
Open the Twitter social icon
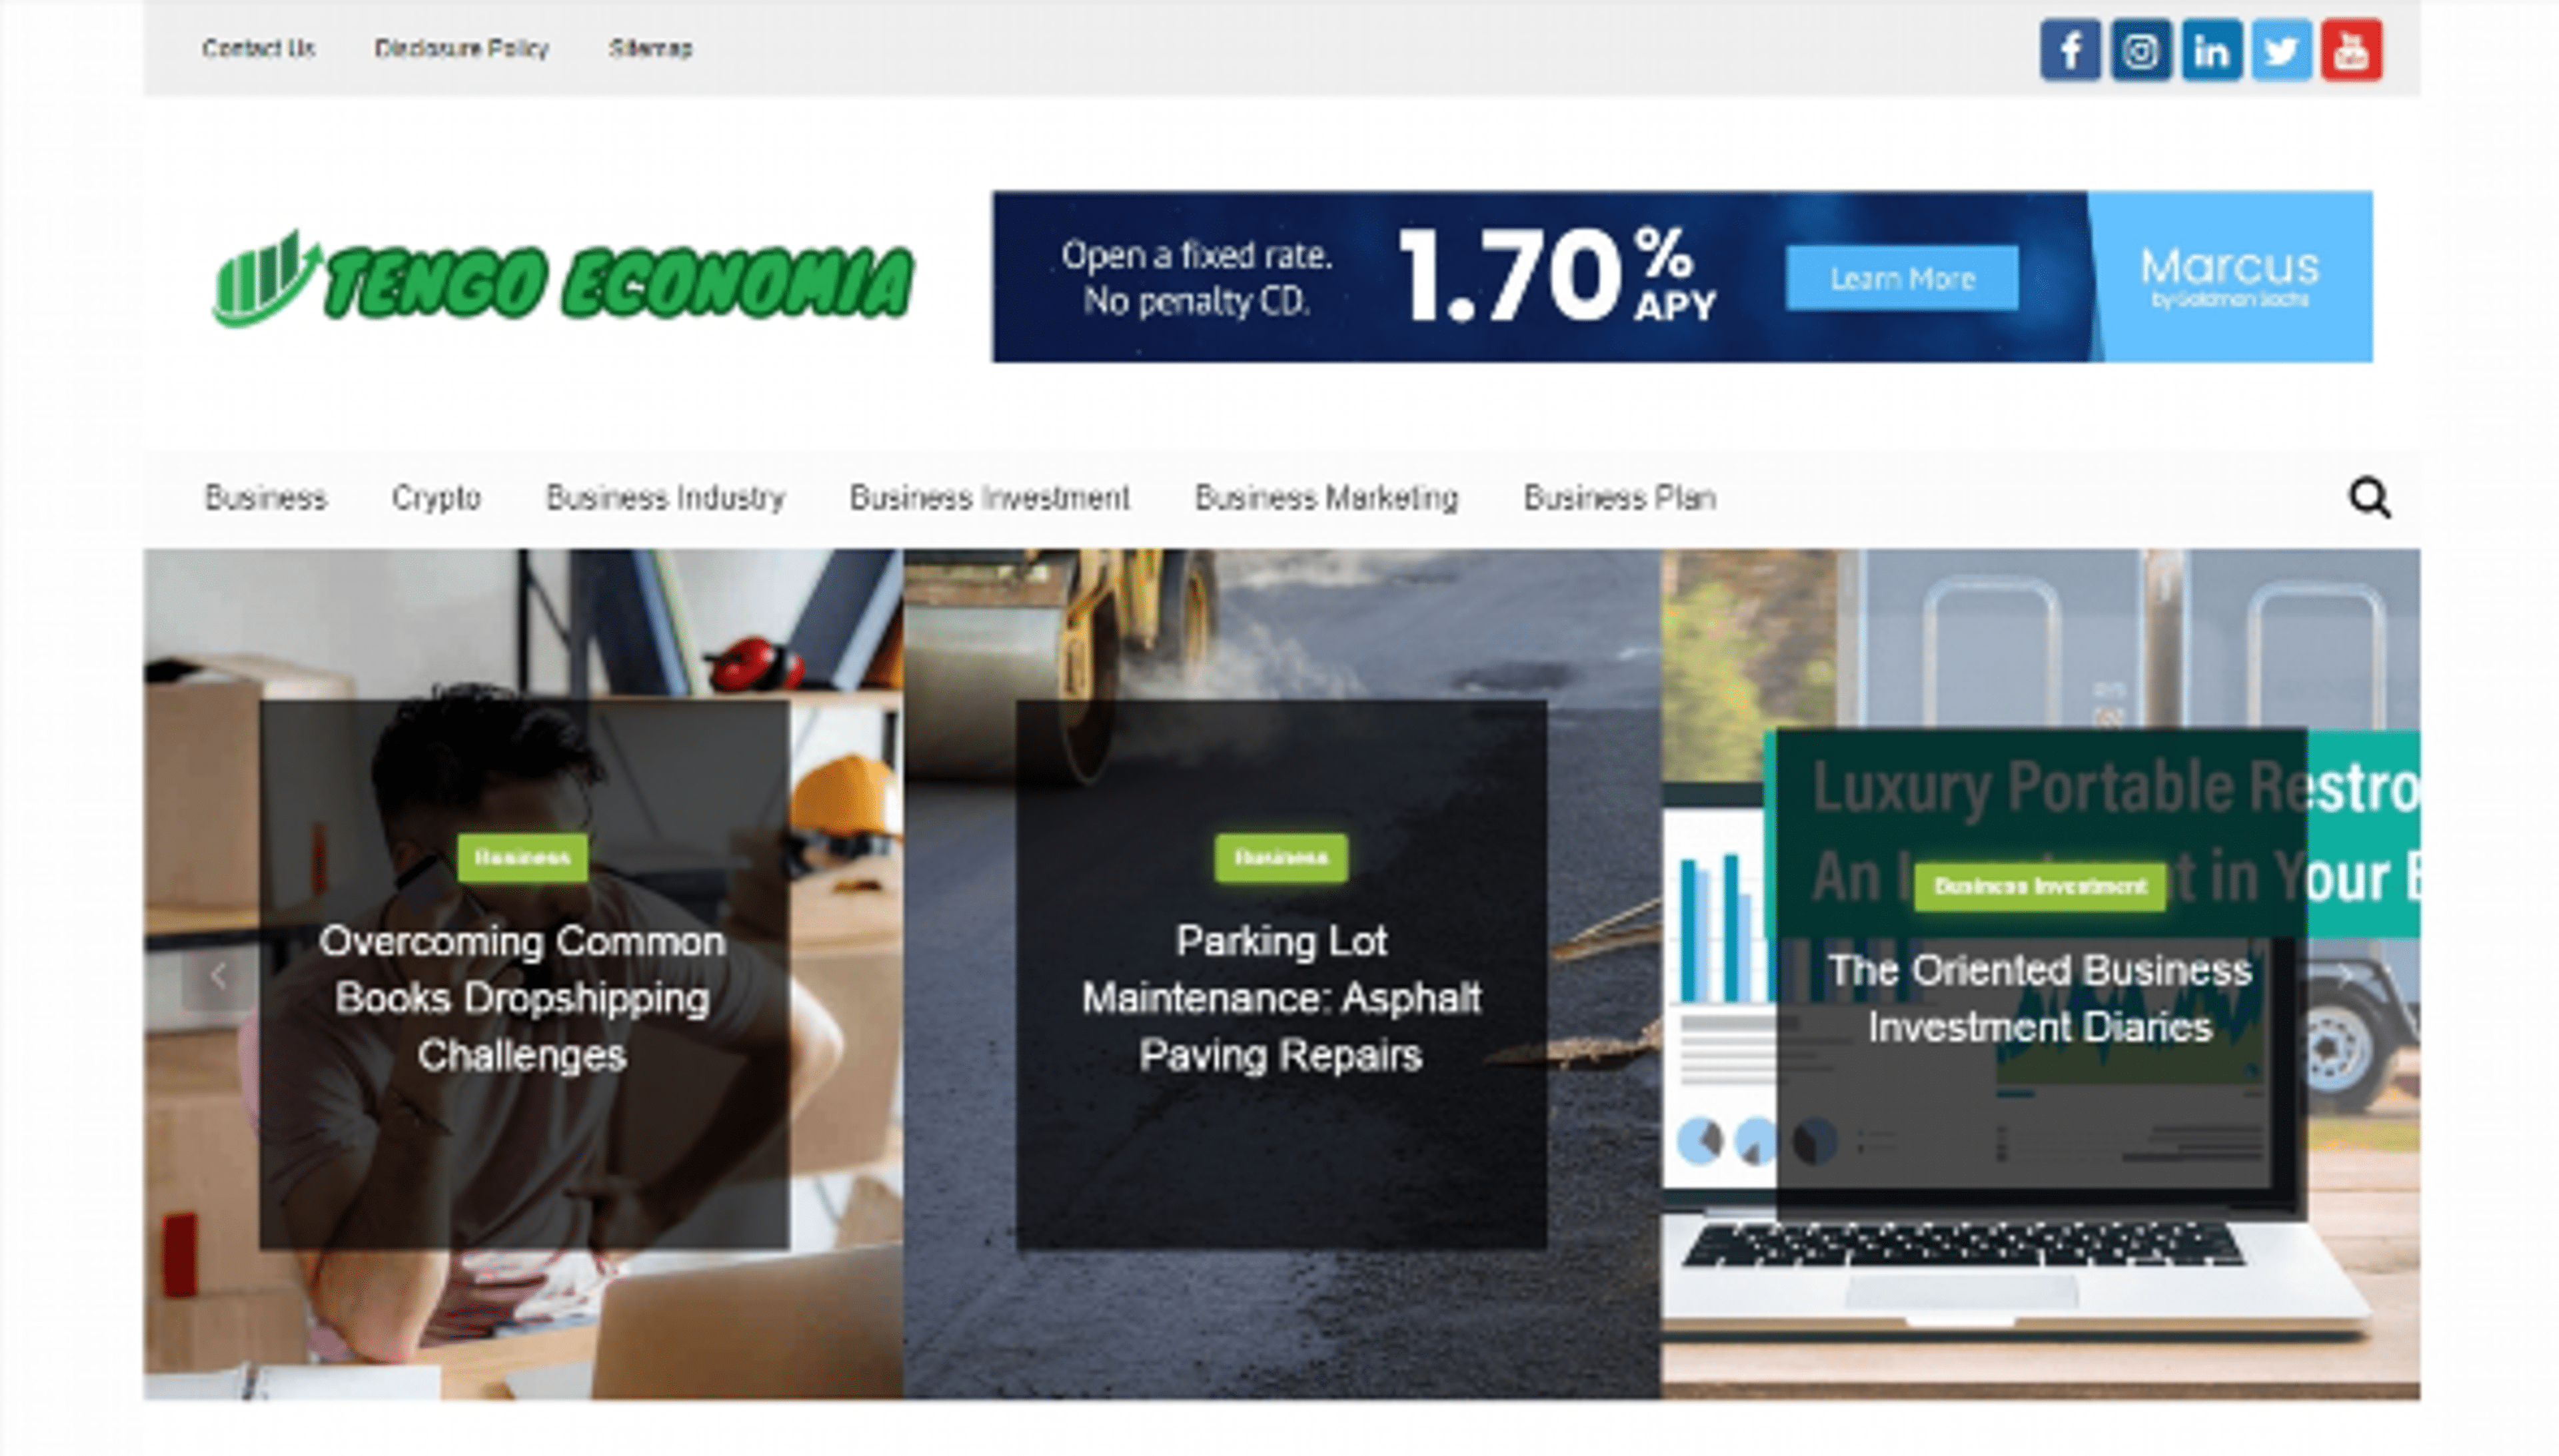point(2280,49)
